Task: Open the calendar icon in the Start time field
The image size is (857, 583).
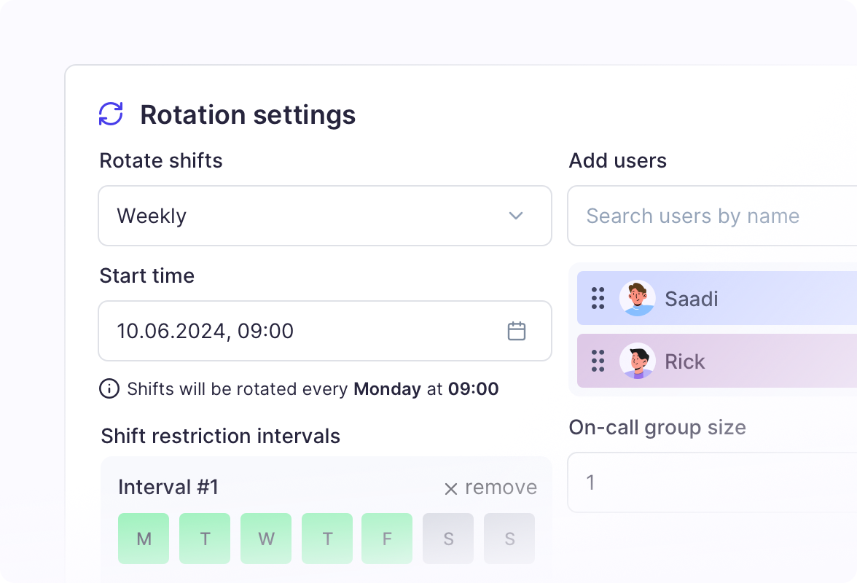Action: 517,331
